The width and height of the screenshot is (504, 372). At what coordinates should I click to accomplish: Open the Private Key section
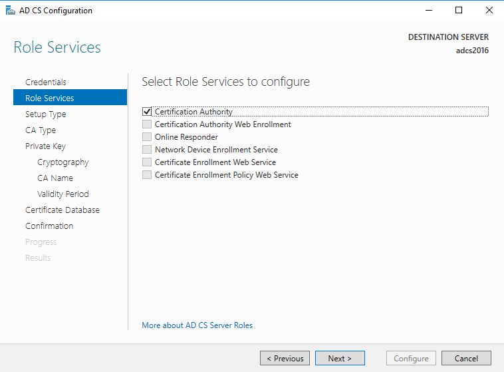[45, 146]
